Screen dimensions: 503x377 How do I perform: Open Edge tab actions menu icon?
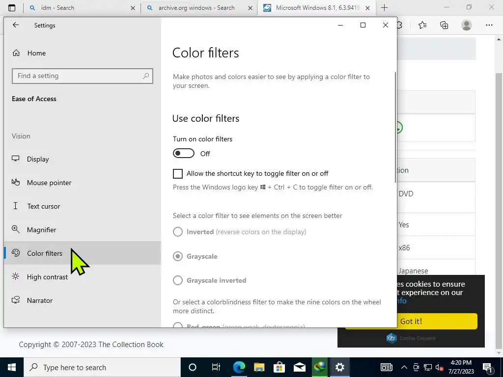tap(12, 8)
